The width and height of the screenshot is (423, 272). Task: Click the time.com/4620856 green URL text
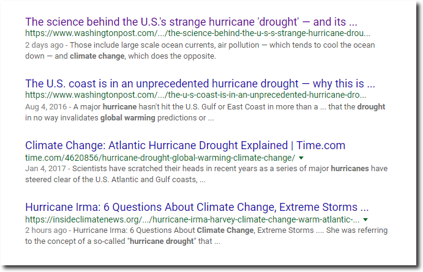pyautogui.click(x=160, y=158)
